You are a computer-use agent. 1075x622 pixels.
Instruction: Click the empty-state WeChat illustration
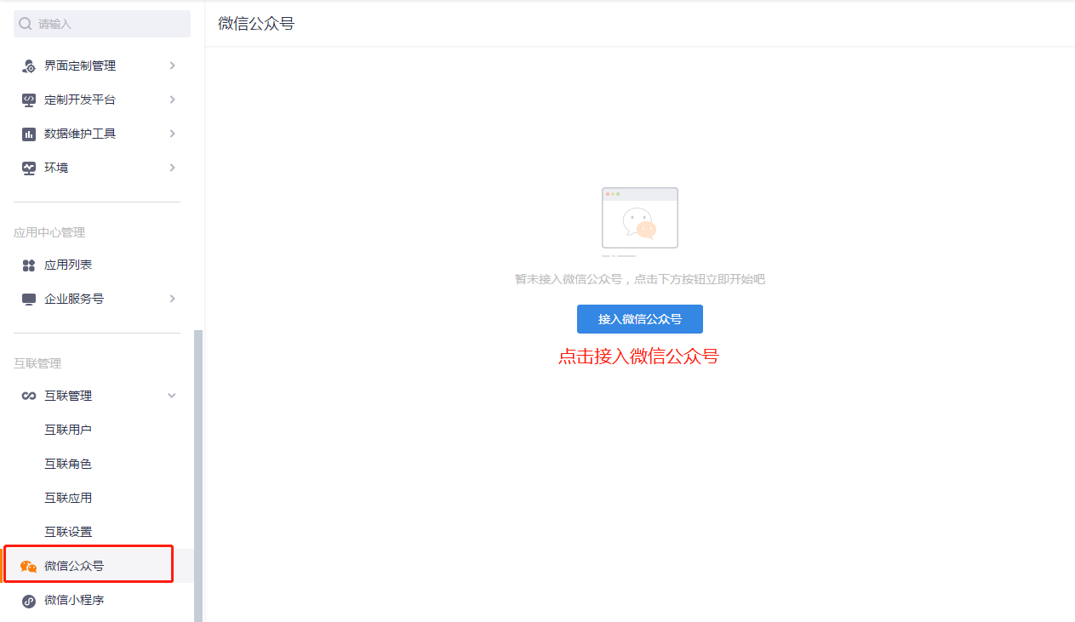pos(639,221)
